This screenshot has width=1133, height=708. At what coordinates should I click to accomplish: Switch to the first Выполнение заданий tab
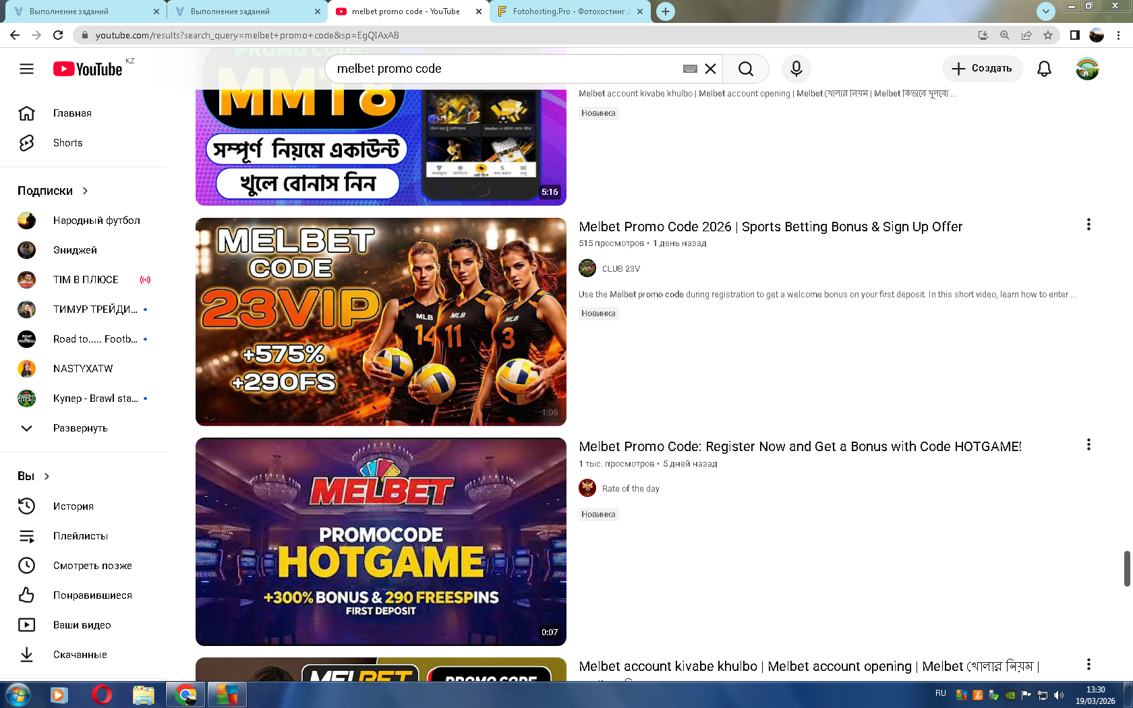tap(85, 11)
